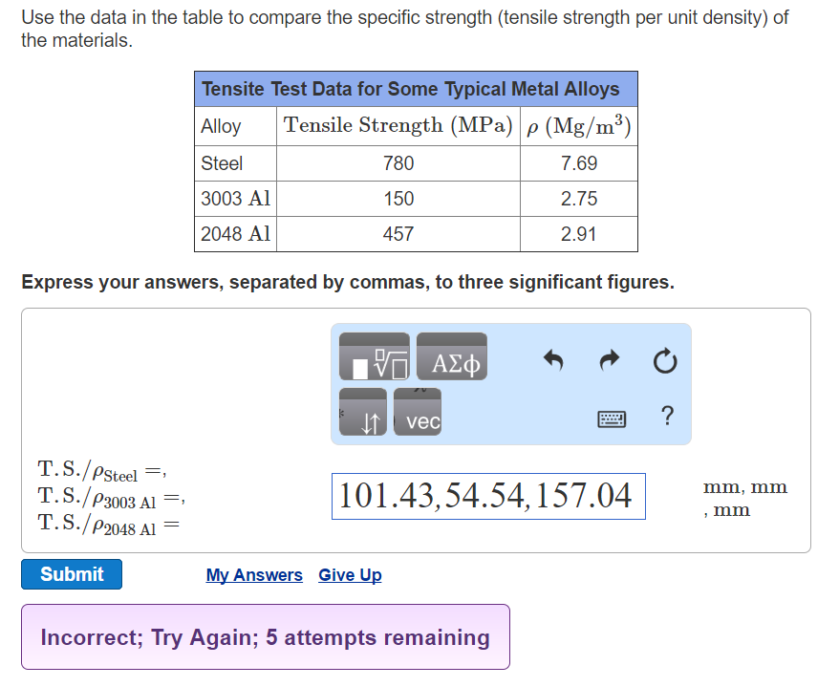The image size is (839, 687).
Task: Click the Give Up link
Action: click(x=349, y=574)
